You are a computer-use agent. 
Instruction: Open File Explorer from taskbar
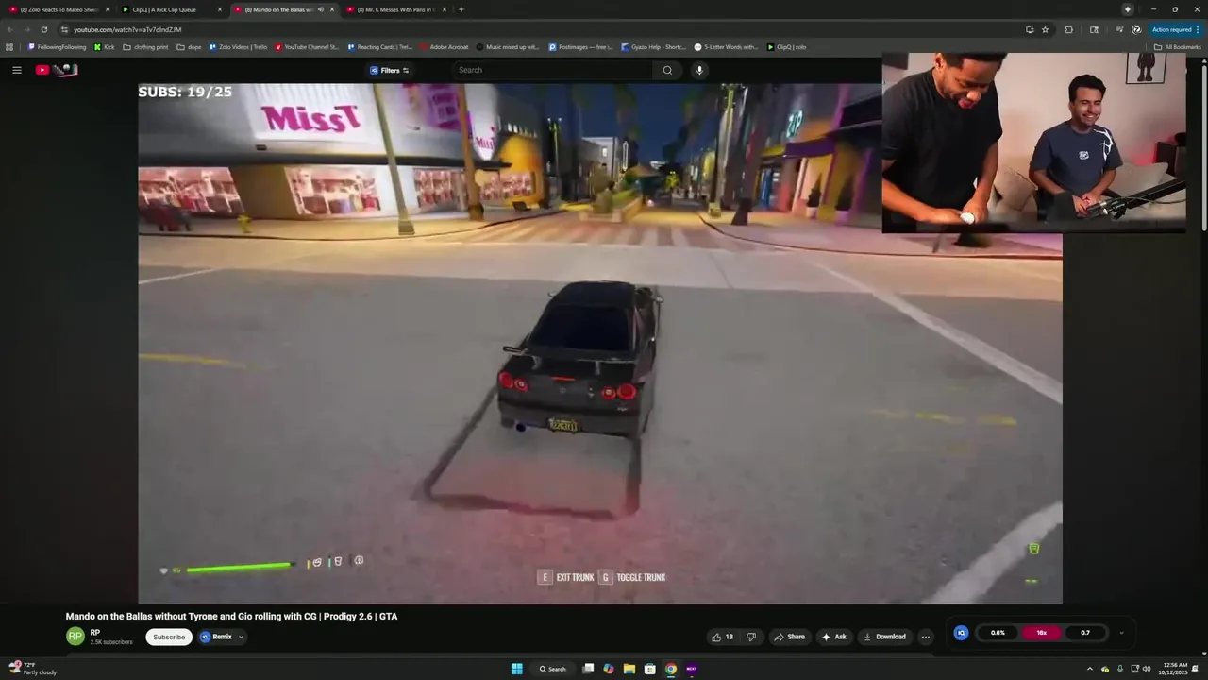coord(629,669)
